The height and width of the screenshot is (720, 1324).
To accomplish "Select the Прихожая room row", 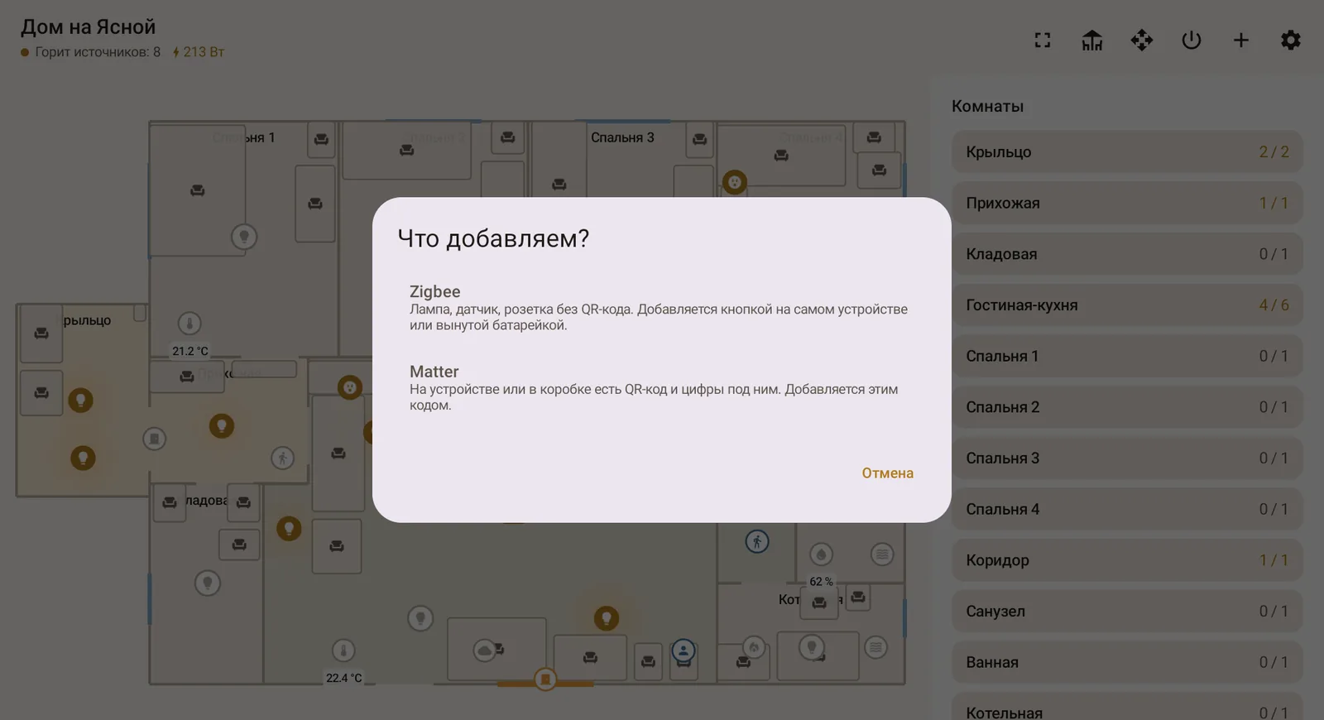I will (1127, 203).
